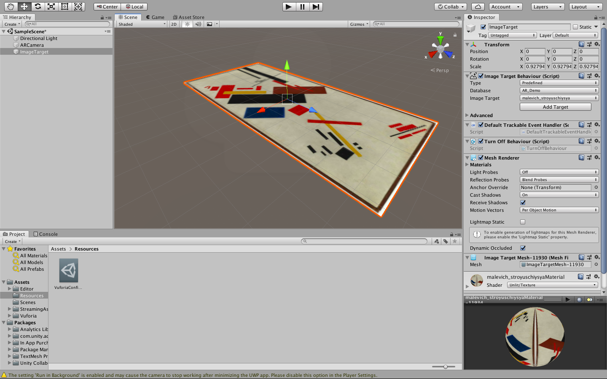Screen dimensions: 607x379
Task: Open Mesh Renderer preset icon
Action: point(589,157)
